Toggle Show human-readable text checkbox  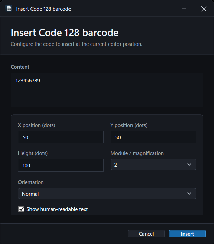click(x=21, y=209)
